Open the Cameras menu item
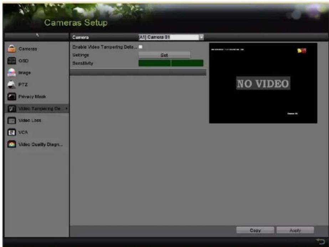The height and width of the screenshot is (247, 329). click(x=37, y=49)
